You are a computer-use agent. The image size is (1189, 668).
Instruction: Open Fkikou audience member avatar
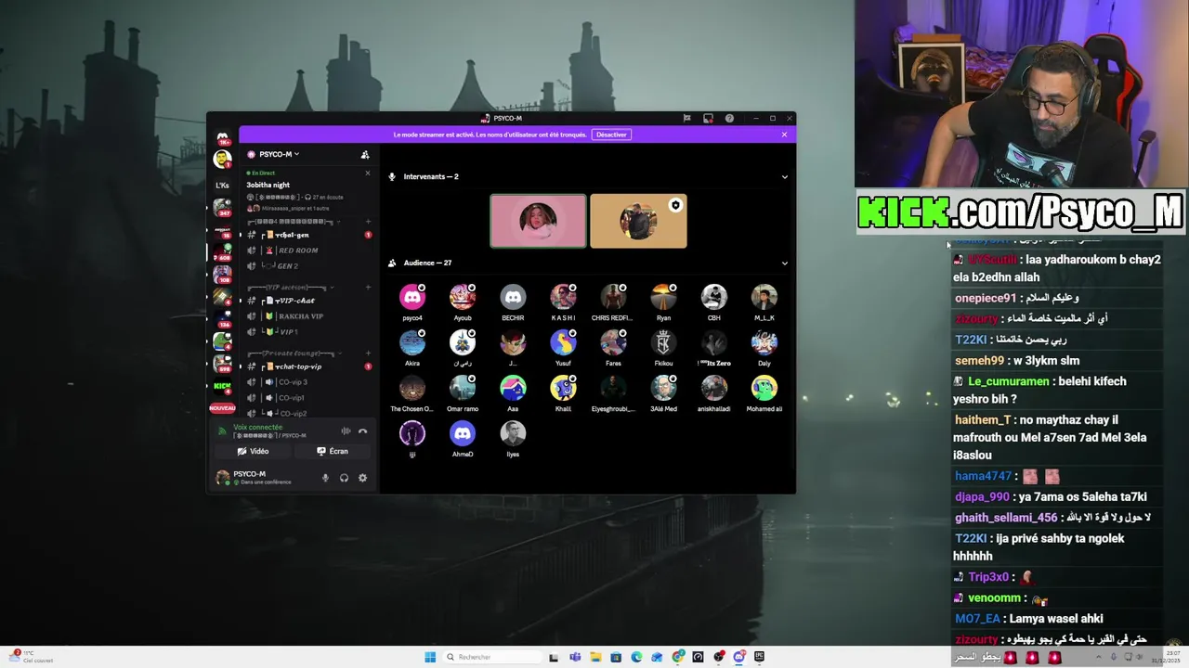coord(663,342)
